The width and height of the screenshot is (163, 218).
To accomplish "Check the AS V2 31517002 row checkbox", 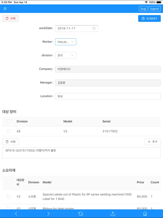I will pos(8,131).
